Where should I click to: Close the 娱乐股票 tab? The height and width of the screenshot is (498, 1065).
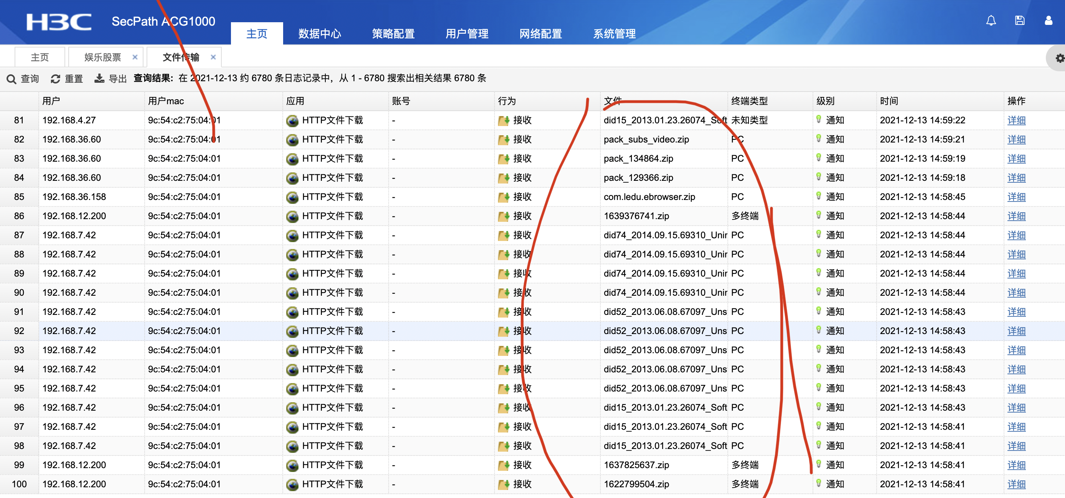(x=135, y=57)
